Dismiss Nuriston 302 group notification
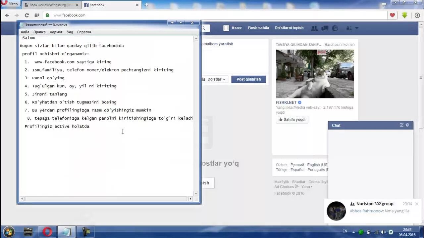This screenshot has height=238, width=424. (417, 204)
